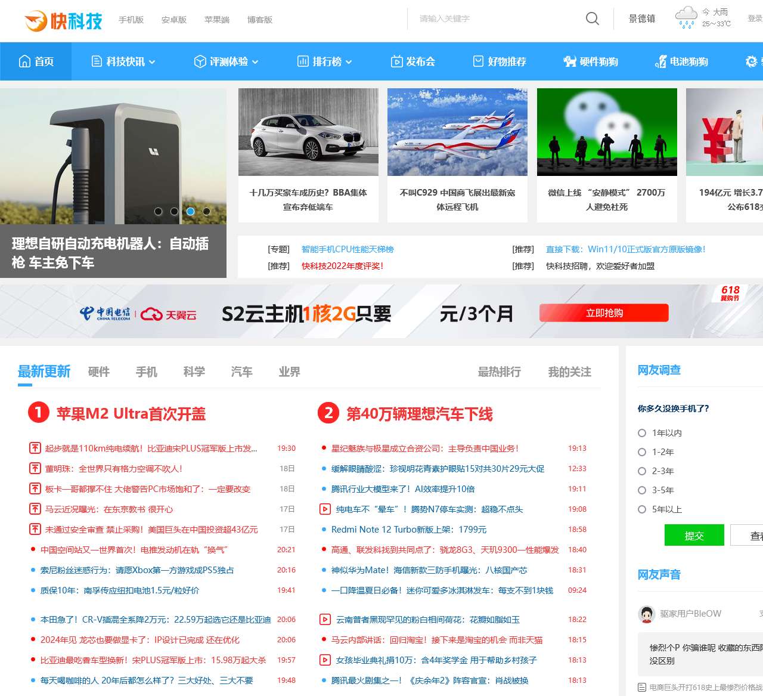763x696 pixels.
Task: Switch to the 硬件 tab
Action: [99, 372]
